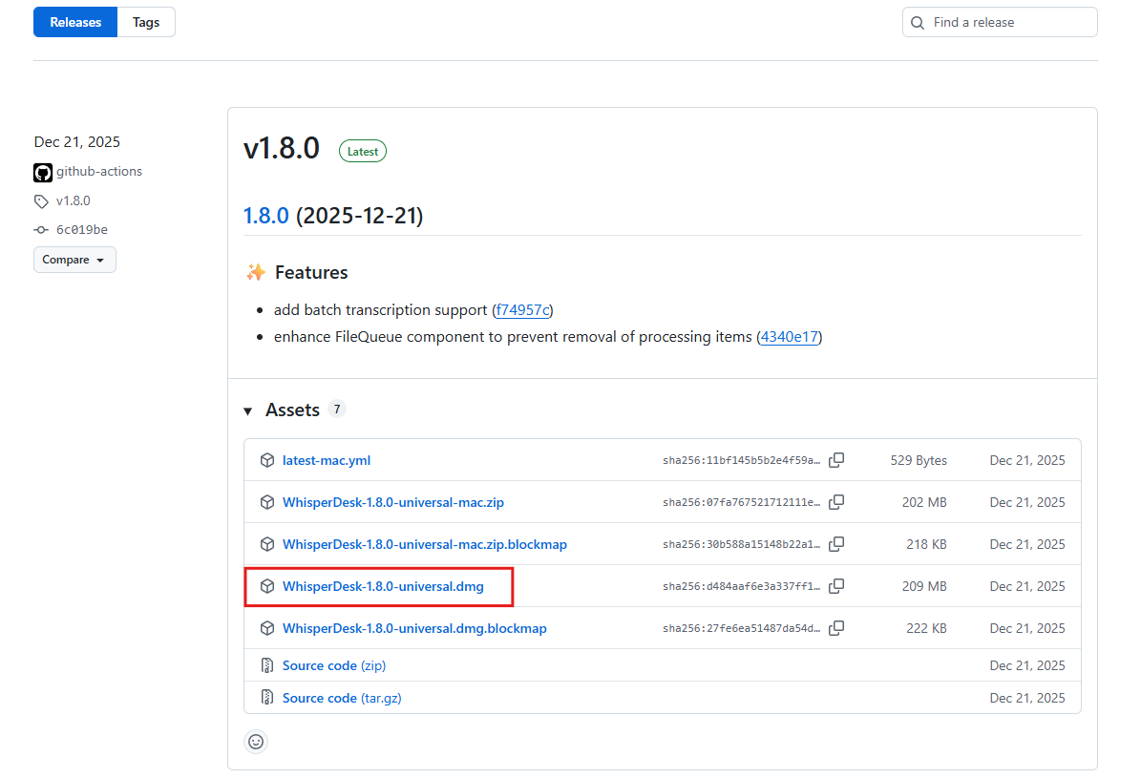Click the github-actions avatar icon
Viewport: 1141px width, 778px height.
tap(43, 172)
